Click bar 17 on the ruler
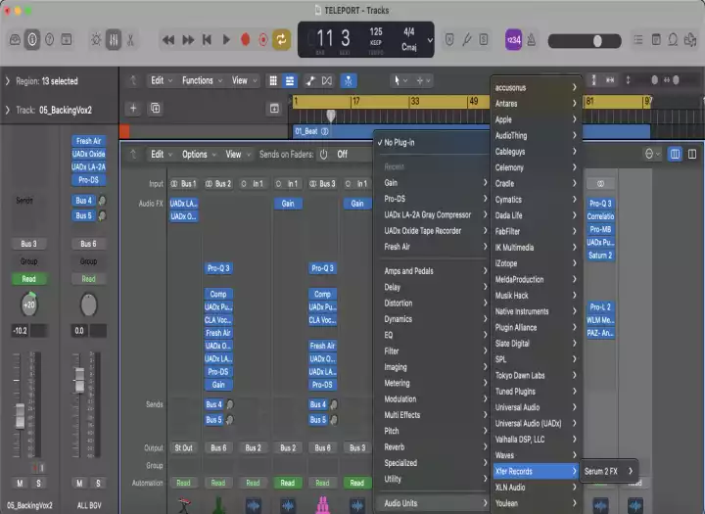The width and height of the screenshot is (705, 514). 356,101
